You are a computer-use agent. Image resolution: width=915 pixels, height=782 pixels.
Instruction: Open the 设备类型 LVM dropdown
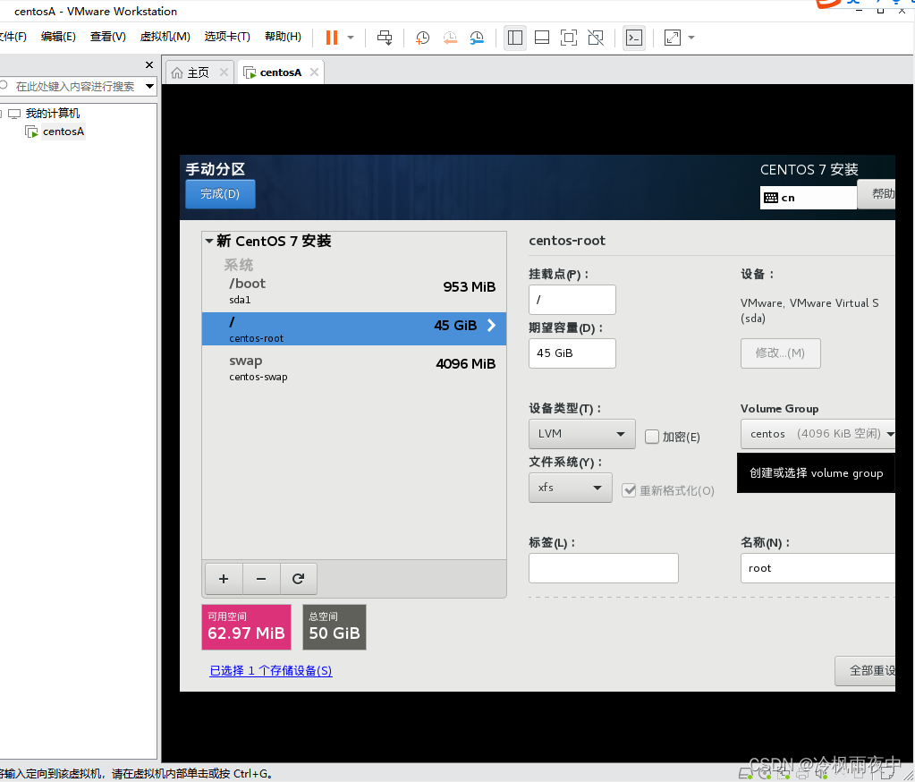(581, 434)
